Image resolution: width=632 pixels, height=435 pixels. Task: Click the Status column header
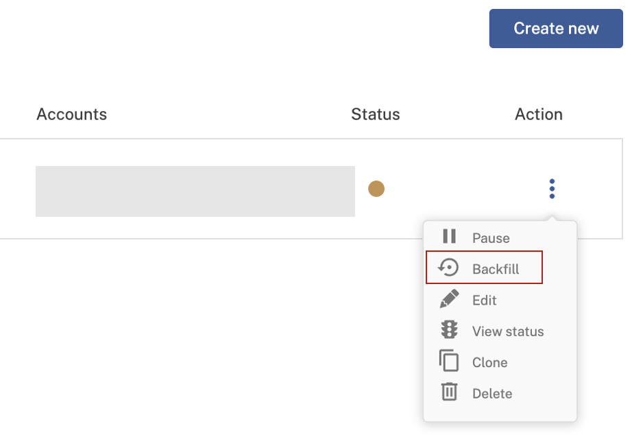pyautogui.click(x=376, y=114)
